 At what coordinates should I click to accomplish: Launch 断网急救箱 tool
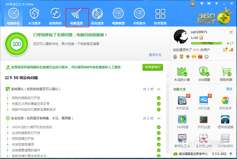182,141
